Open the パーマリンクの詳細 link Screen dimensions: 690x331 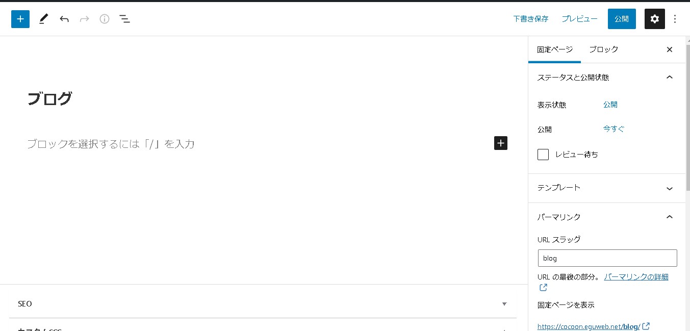[x=636, y=277]
